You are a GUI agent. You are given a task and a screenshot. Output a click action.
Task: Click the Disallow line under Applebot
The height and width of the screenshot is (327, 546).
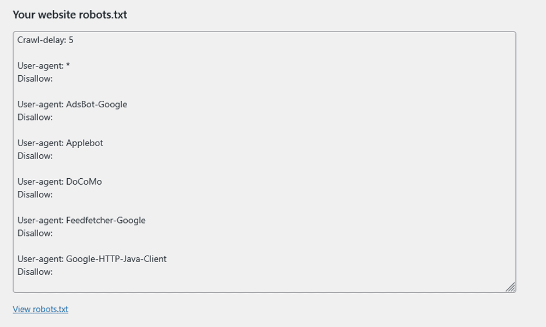35,156
